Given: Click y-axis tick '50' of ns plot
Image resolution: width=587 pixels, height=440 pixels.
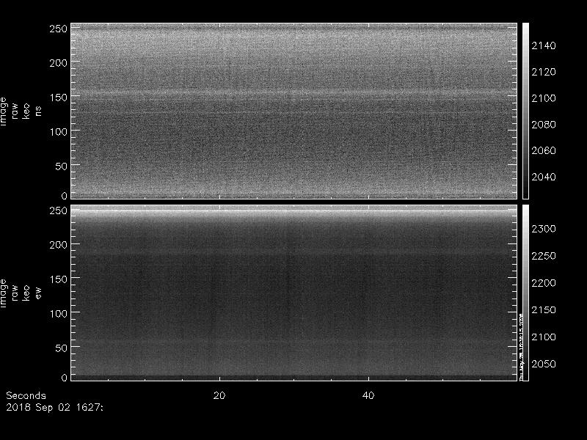Looking at the screenshot, I should [62, 166].
